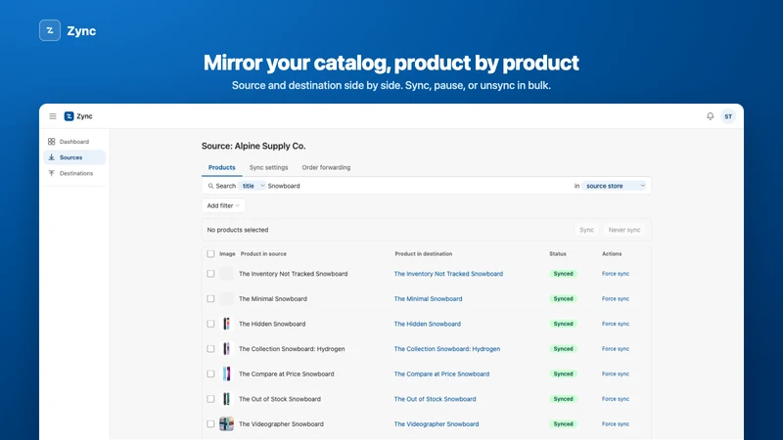This screenshot has width=783, height=440.
Task: Check The Inventory Not Tracked Snowboard row
Action: tap(210, 274)
